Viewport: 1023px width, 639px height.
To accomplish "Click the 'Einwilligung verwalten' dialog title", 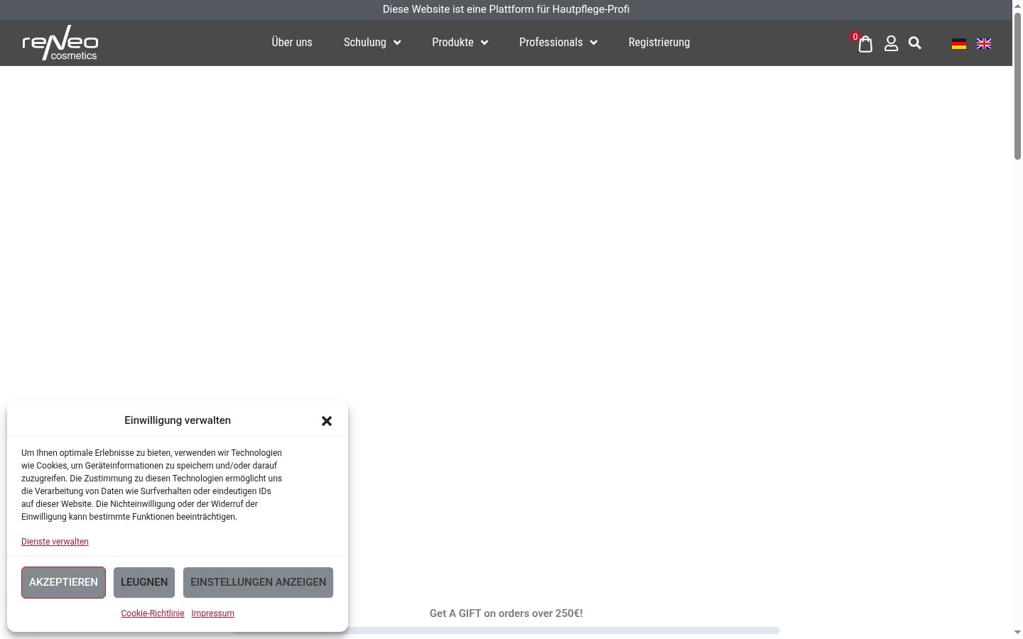I will (x=178, y=420).
